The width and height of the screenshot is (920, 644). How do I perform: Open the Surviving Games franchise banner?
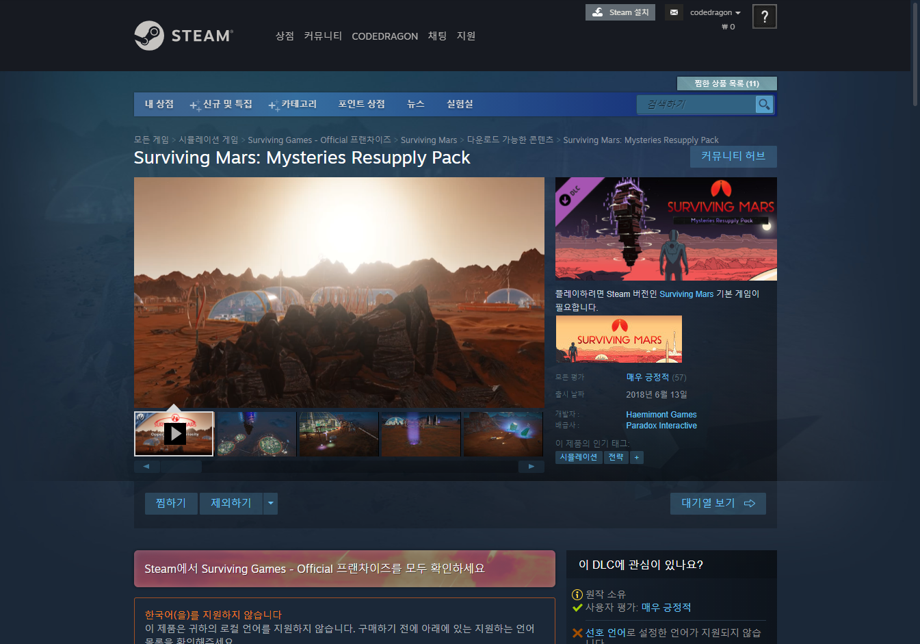tap(345, 569)
